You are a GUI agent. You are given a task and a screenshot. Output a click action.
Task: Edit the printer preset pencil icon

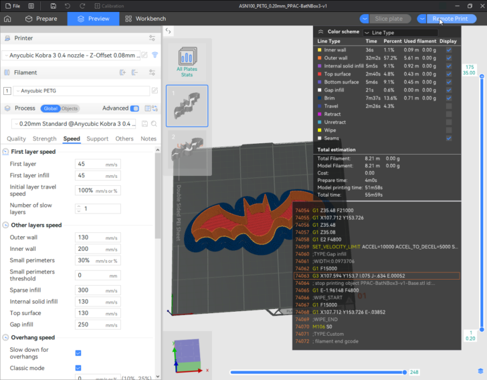pos(144,55)
